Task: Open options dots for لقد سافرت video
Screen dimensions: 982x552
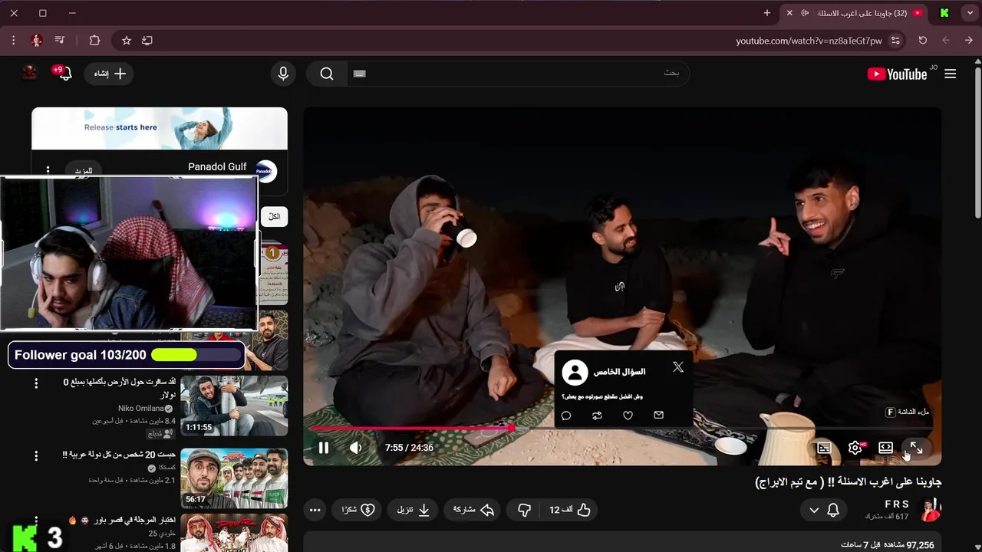Action: pos(36,383)
